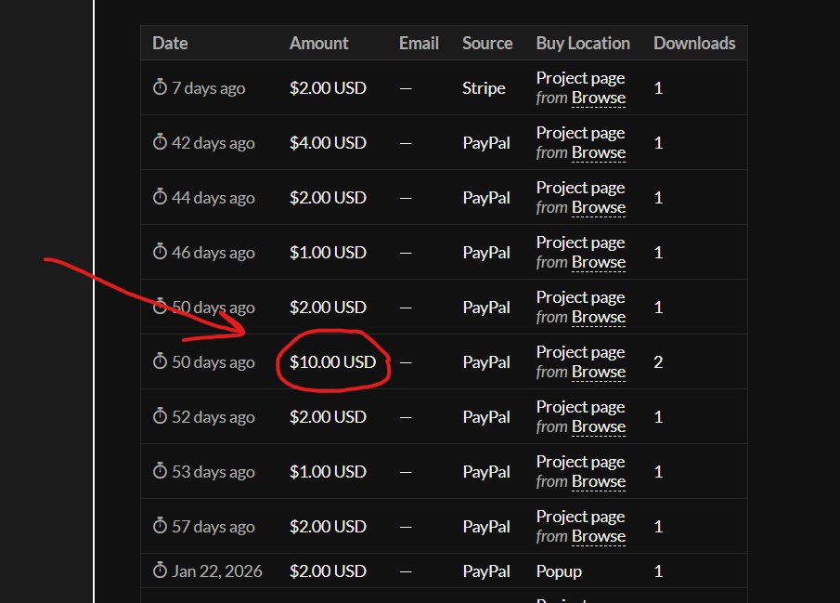Click the Popup buy location cell
Image resolution: width=840 pixels, height=603 pixels.
[559, 572]
